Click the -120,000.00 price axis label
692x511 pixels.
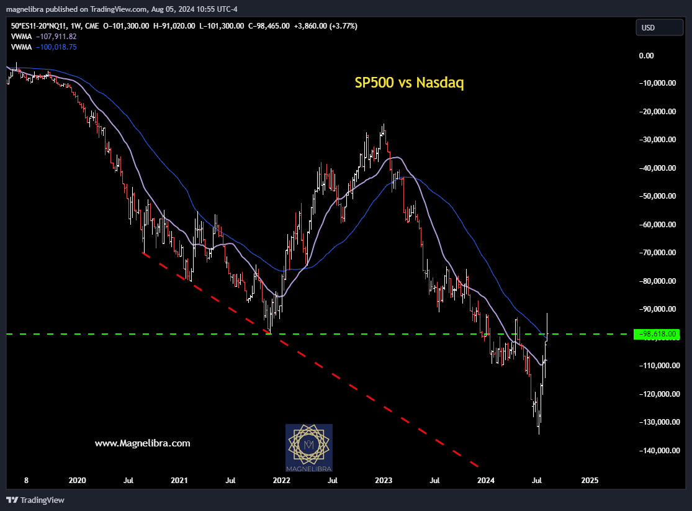pos(659,394)
